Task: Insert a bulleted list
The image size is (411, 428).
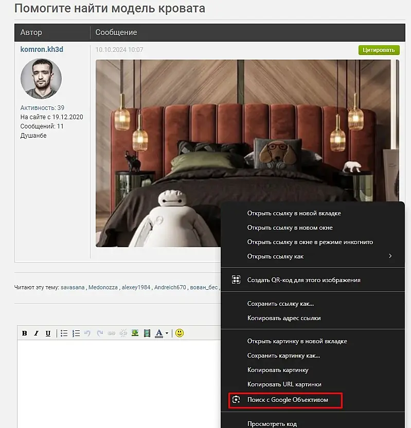Action: pyautogui.click(x=64, y=333)
